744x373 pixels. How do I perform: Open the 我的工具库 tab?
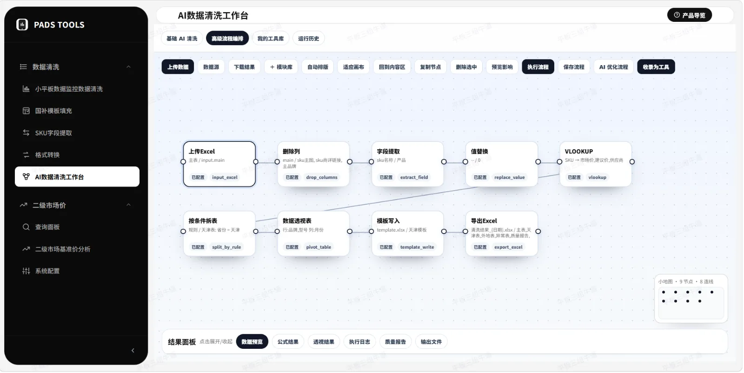(x=271, y=39)
